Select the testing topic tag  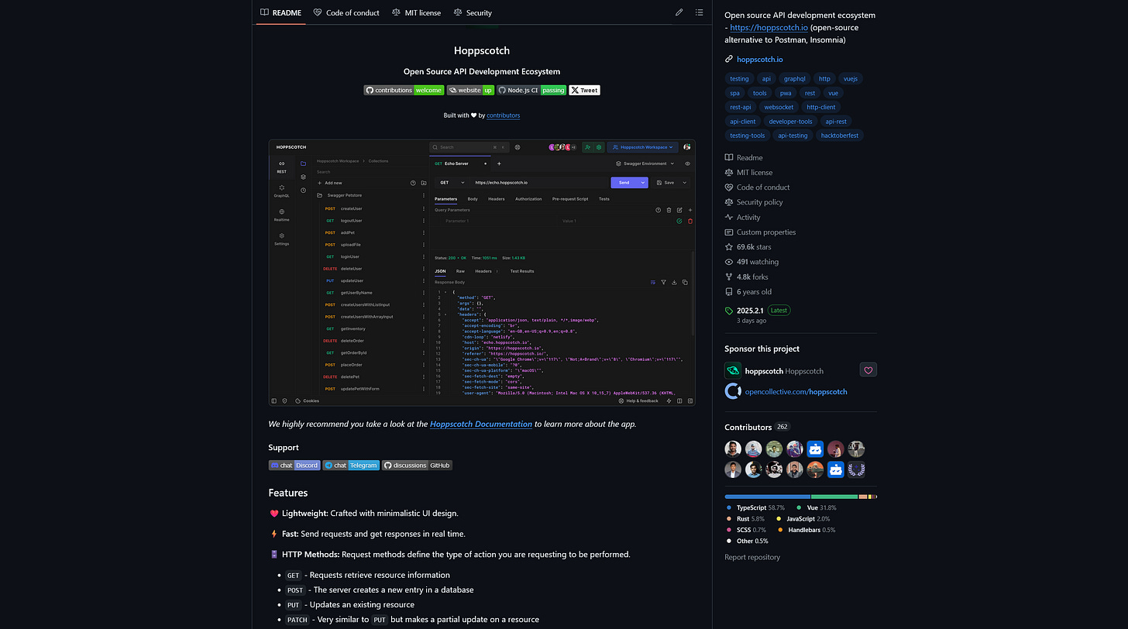coord(740,78)
